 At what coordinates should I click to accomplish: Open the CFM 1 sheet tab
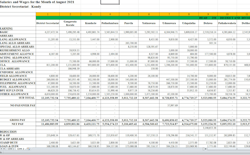point(11,149)
